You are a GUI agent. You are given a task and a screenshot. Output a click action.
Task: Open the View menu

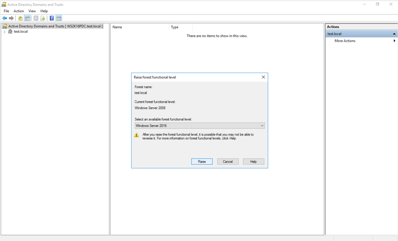(x=32, y=11)
